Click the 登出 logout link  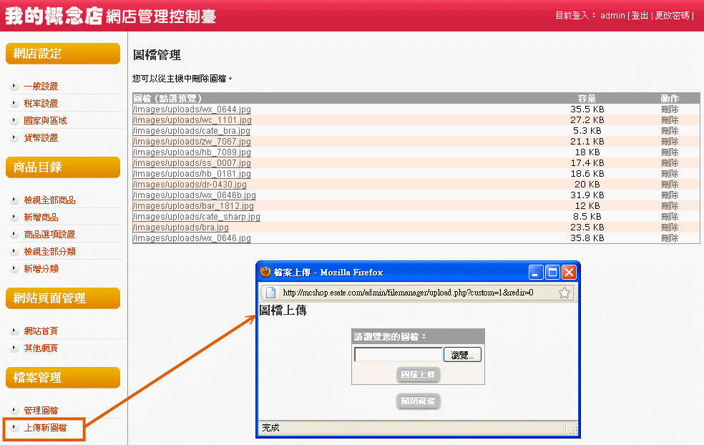click(x=640, y=16)
